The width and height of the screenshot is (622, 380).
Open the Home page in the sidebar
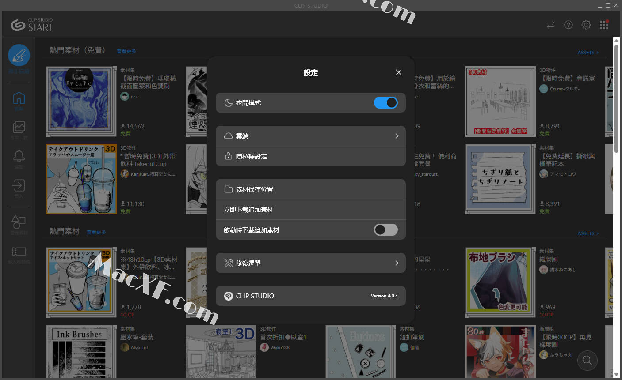point(19,98)
